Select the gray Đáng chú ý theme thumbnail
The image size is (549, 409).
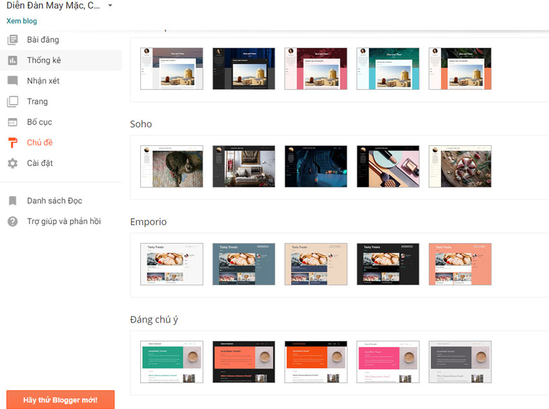click(x=460, y=362)
